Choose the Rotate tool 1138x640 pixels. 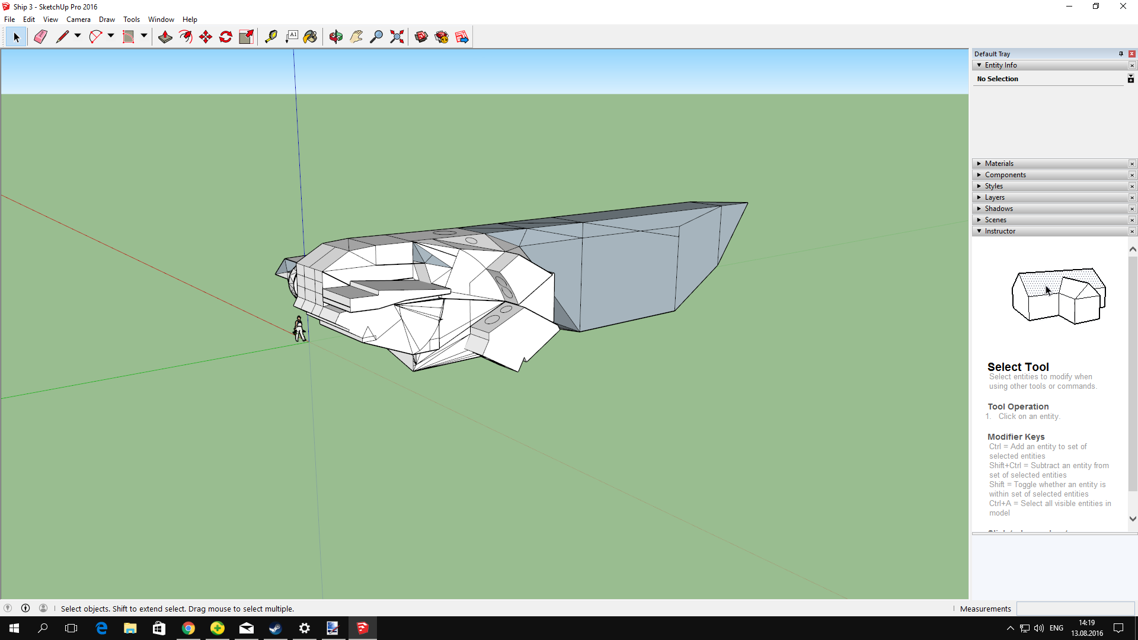pyautogui.click(x=226, y=37)
